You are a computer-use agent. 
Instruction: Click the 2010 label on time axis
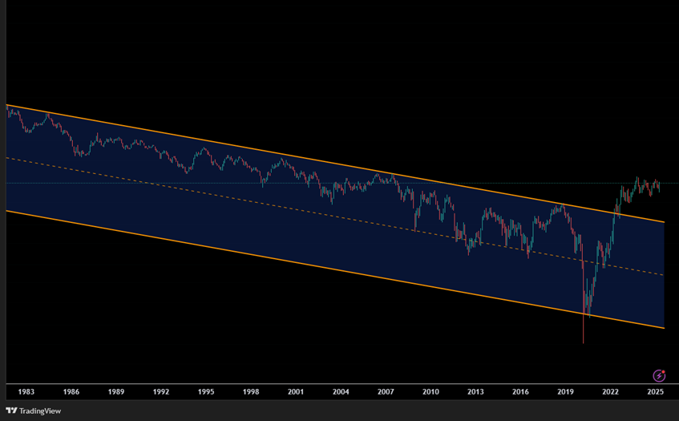430,391
